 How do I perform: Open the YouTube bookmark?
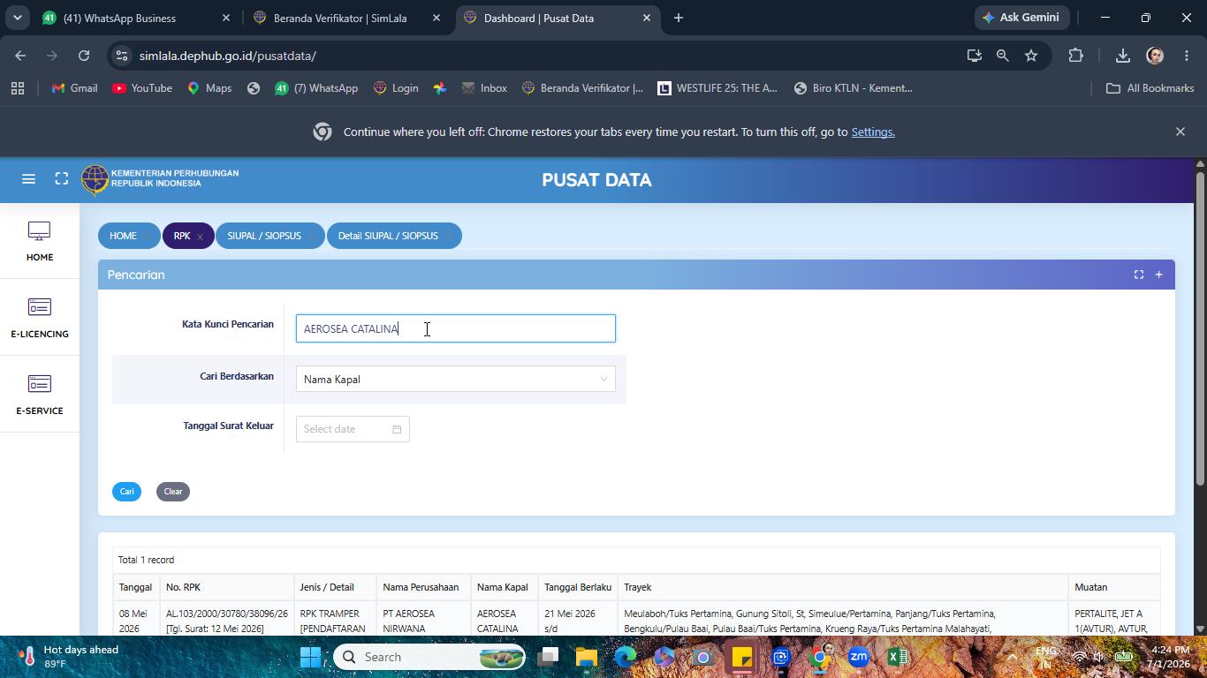tap(142, 88)
